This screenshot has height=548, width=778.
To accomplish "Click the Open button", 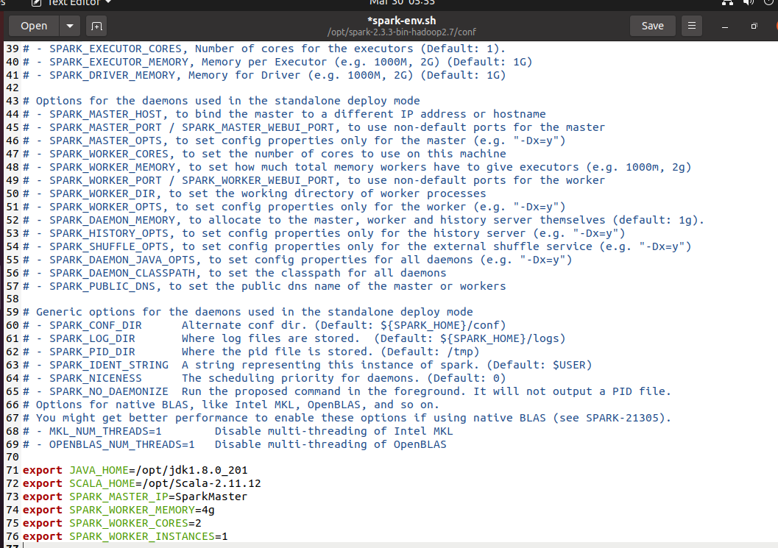I will (33, 25).
